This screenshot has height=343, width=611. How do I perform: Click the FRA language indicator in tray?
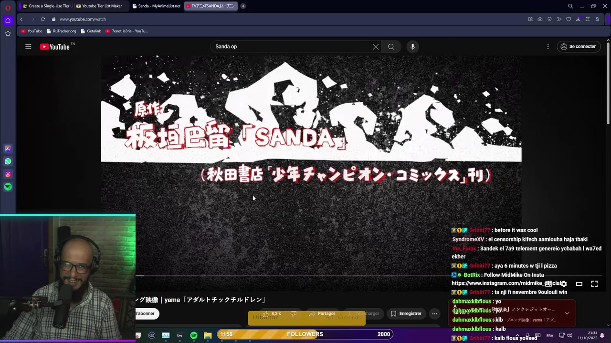click(x=550, y=336)
